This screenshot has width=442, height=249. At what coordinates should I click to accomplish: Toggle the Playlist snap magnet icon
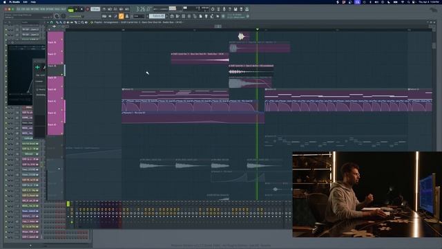(52, 22)
